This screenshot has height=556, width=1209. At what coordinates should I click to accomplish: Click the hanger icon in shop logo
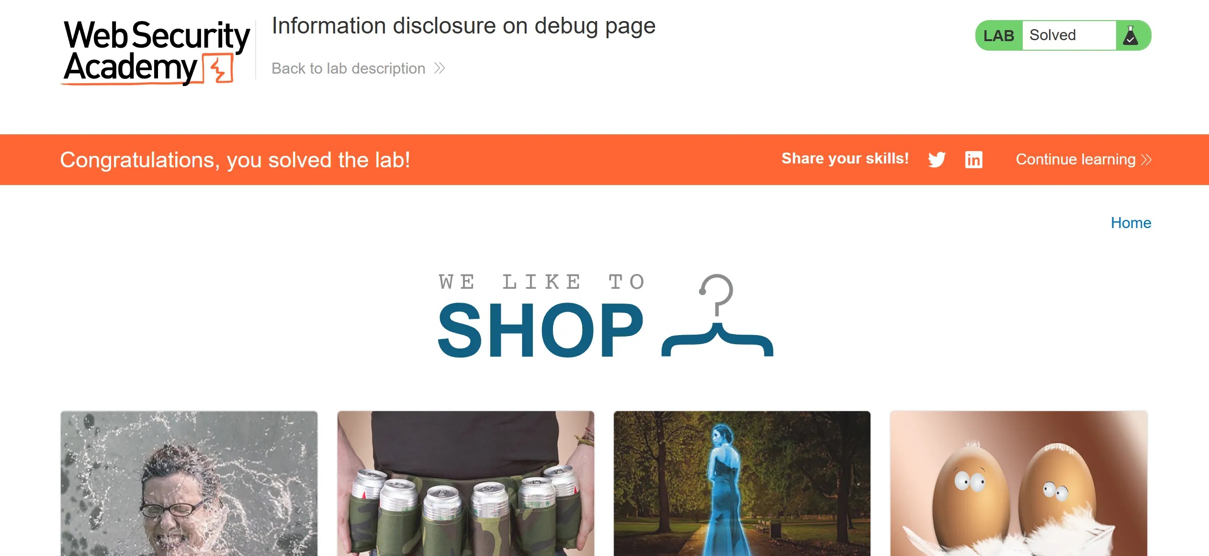tap(717, 316)
